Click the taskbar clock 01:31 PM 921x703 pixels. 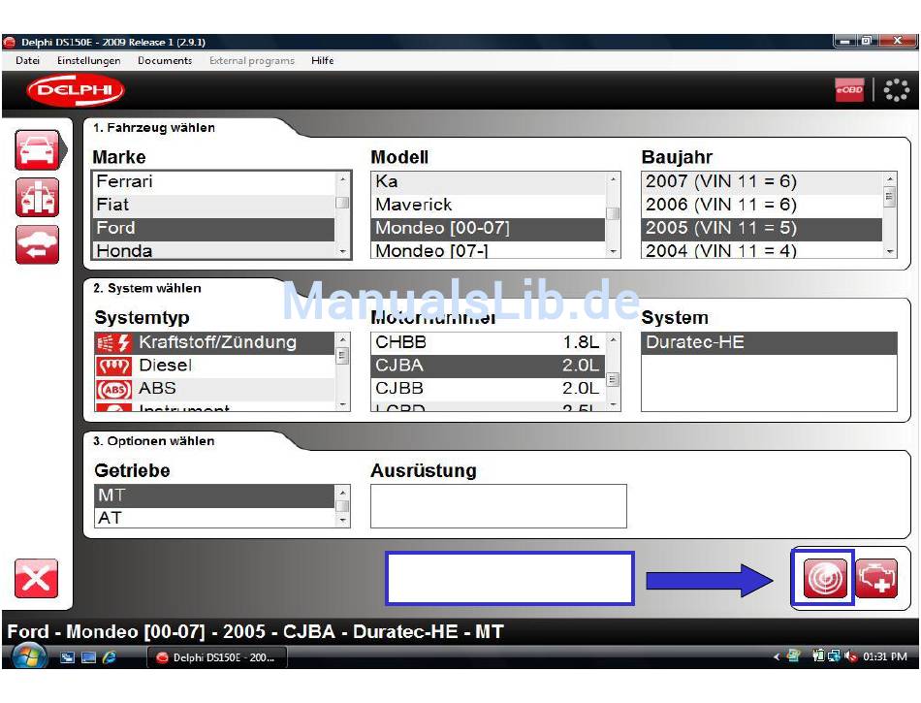coord(884,656)
